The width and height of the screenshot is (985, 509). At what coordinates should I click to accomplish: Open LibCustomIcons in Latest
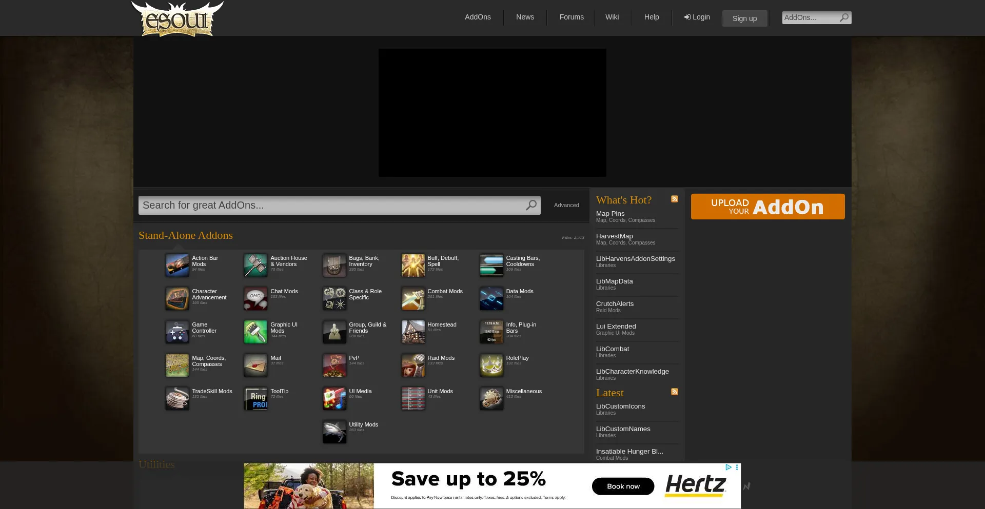[621, 406]
